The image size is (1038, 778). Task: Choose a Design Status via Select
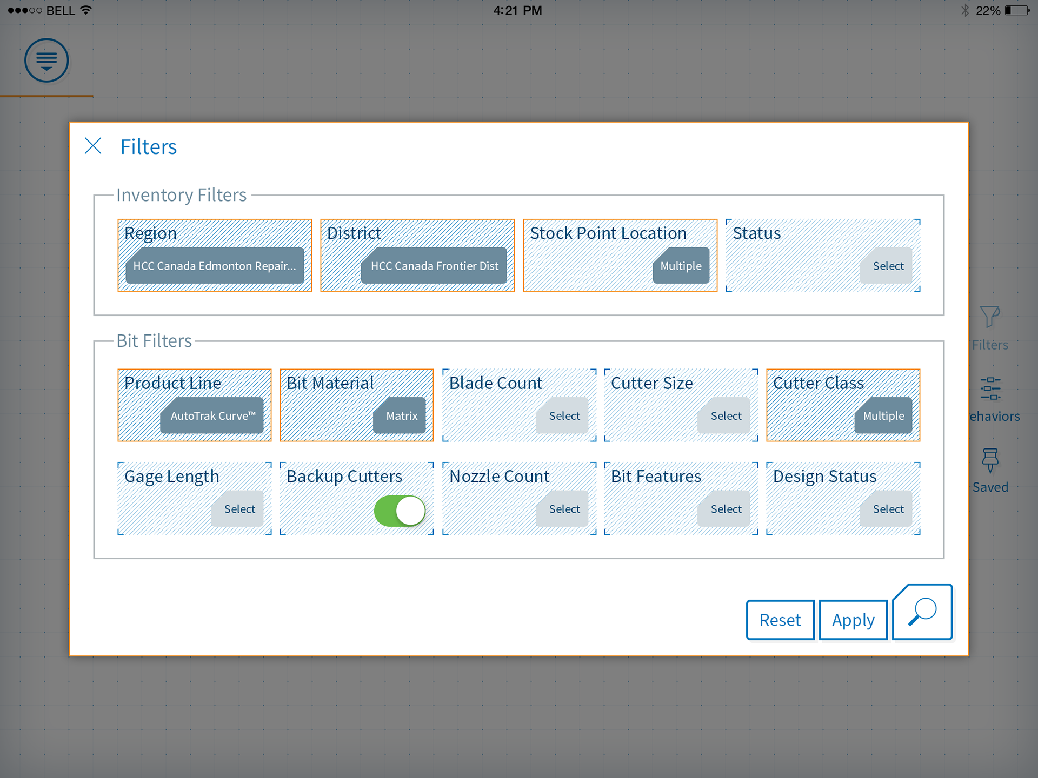887,509
